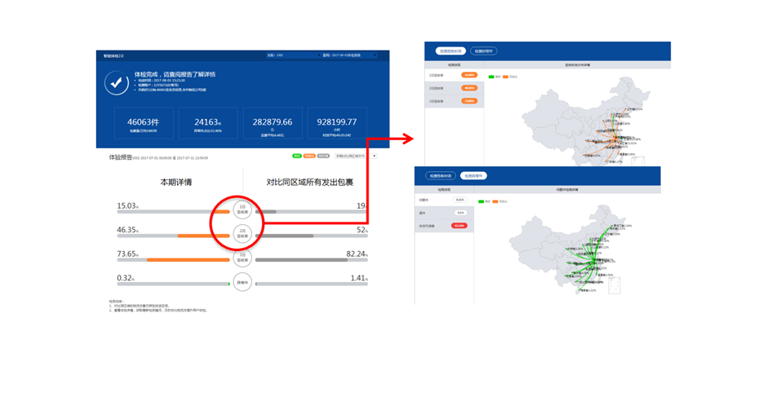Click the orange 1日签收率 percentage badge
Viewport: 767px width, 406px height.
pyautogui.click(x=469, y=75)
